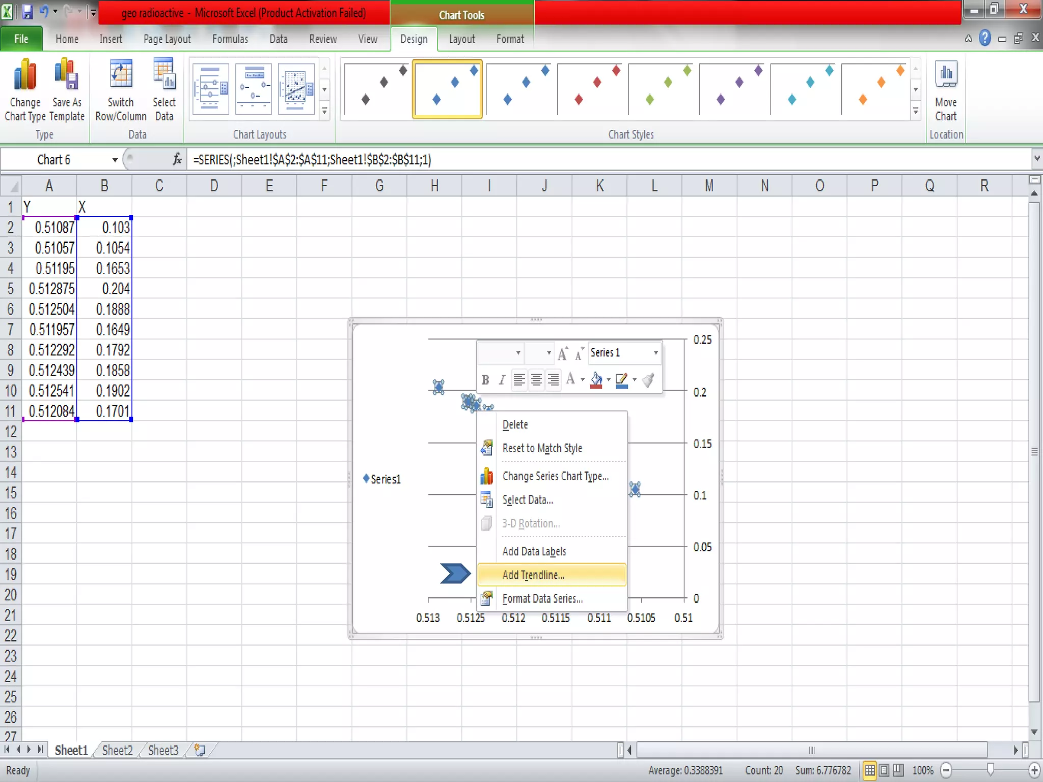Switch to Page Layout view in status bar
The image size is (1043, 782).
click(x=884, y=770)
